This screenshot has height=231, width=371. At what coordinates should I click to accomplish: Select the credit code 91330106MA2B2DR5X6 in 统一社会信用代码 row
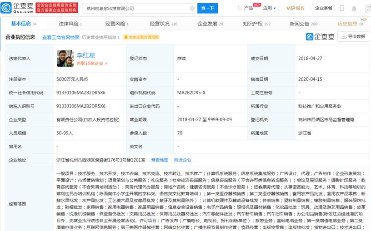80,93
